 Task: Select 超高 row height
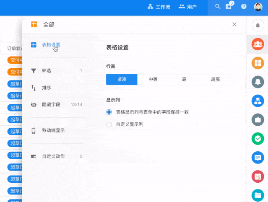coord(215,79)
